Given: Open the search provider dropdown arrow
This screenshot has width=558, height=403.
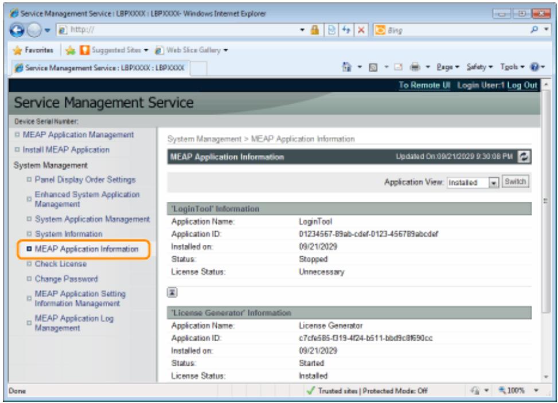Looking at the screenshot, I should coord(547,30).
